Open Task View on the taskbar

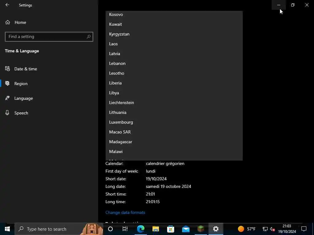(125, 229)
